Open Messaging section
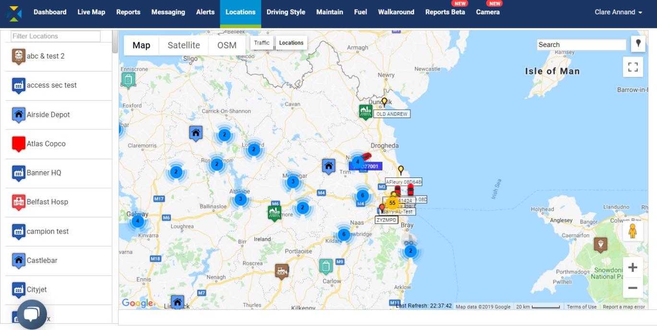Image resolution: width=657 pixels, height=330 pixels. click(168, 12)
